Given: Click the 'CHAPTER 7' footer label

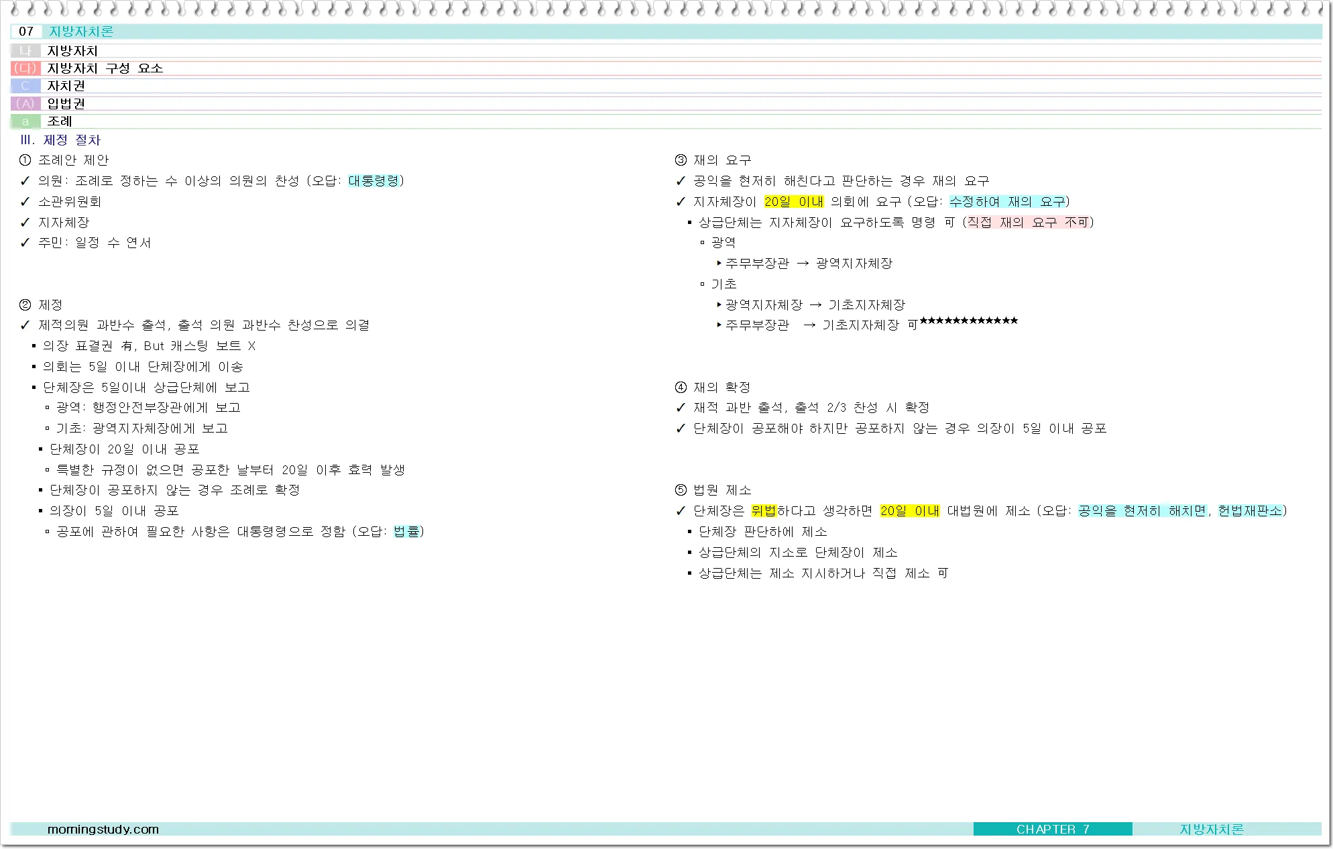Looking at the screenshot, I should [x=1053, y=830].
